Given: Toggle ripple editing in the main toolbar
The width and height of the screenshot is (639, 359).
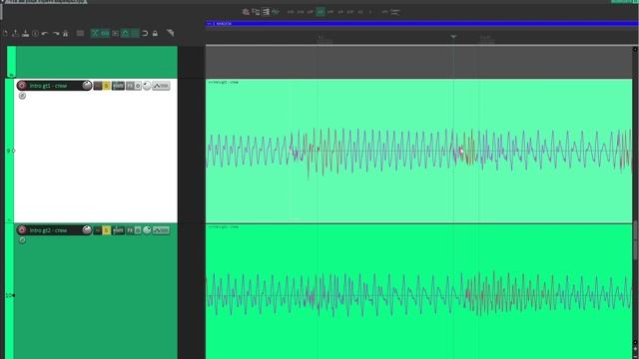Looking at the screenshot, I should (x=116, y=33).
